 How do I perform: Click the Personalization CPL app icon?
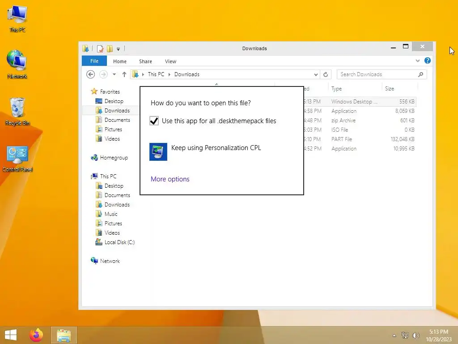[158, 151]
